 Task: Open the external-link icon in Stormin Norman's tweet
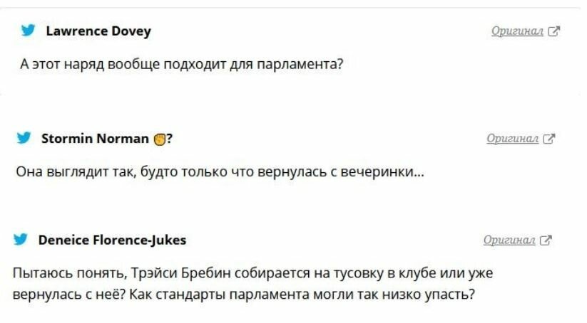point(548,139)
